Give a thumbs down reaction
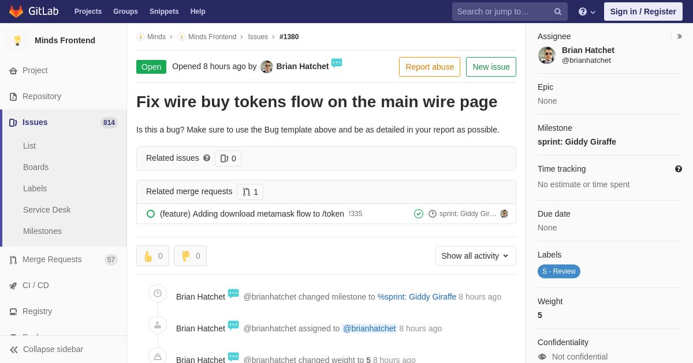The height and width of the screenshot is (363, 693). click(x=191, y=256)
